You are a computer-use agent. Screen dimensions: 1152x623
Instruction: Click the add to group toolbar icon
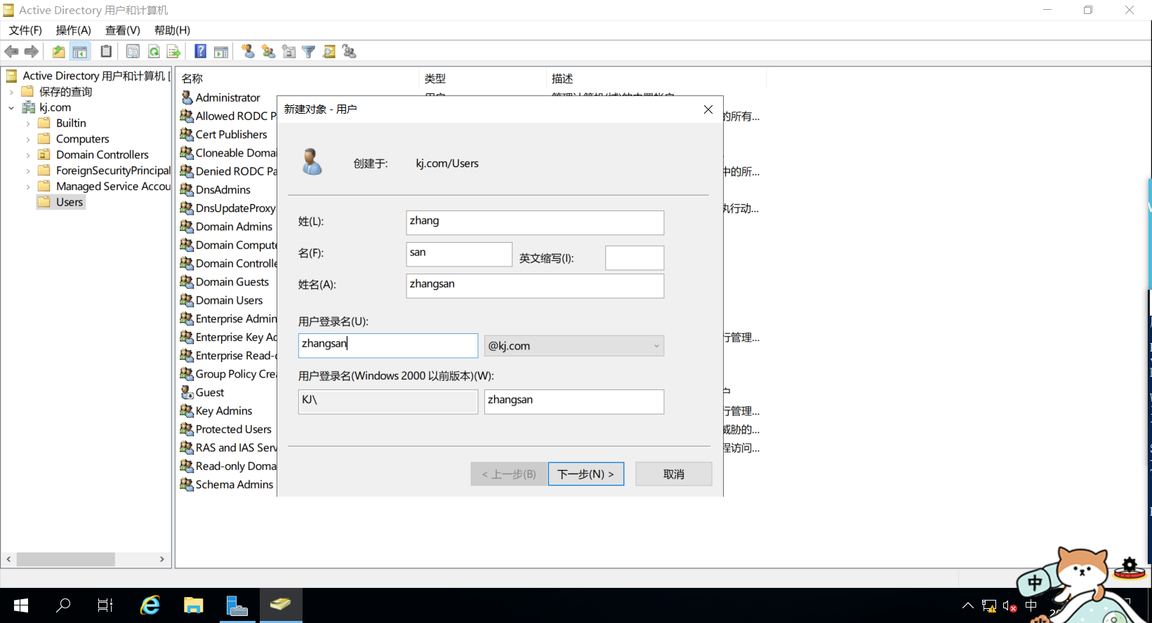click(x=349, y=51)
